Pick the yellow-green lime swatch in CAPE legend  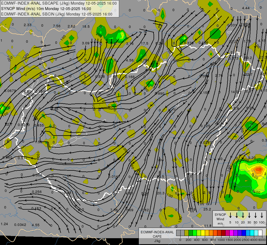[x=199, y=233]
